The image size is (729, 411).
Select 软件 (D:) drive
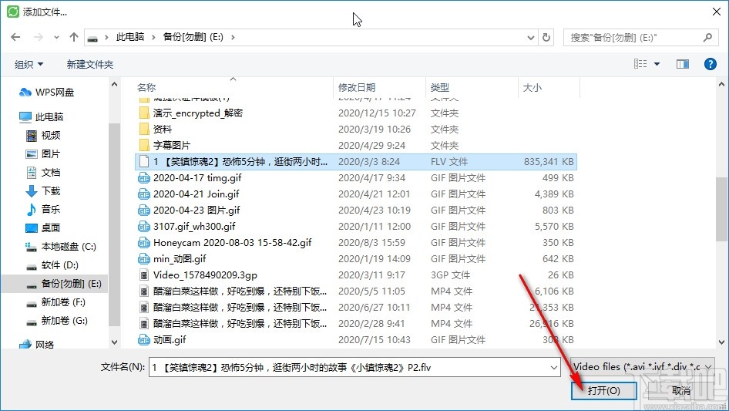(x=52, y=265)
